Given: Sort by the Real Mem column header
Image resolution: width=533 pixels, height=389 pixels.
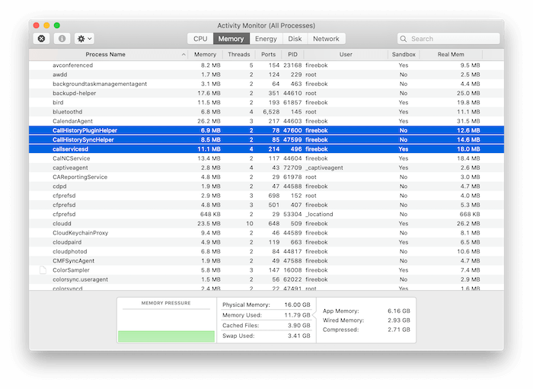Looking at the screenshot, I should tap(451, 54).
